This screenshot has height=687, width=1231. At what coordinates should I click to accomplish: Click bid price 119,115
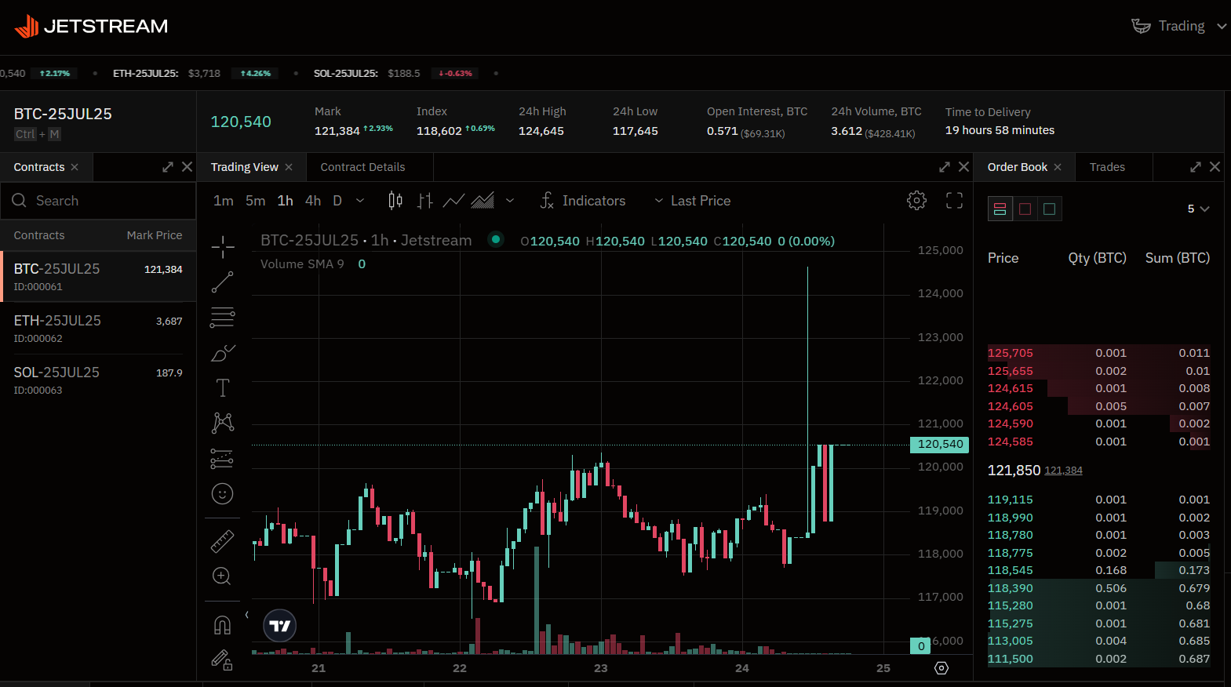[x=1011, y=500]
